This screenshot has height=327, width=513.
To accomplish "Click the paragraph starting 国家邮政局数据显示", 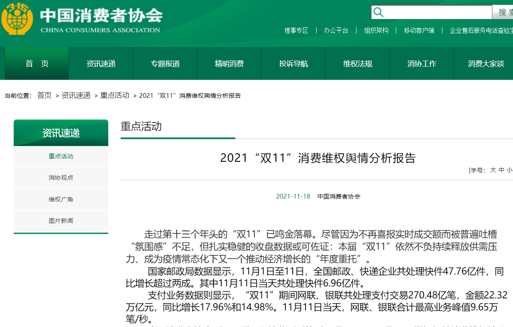I will point(315,277).
